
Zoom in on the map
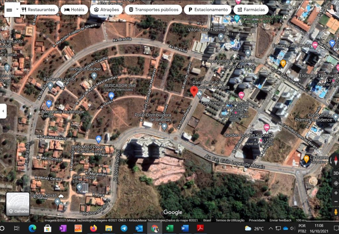point(336,193)
